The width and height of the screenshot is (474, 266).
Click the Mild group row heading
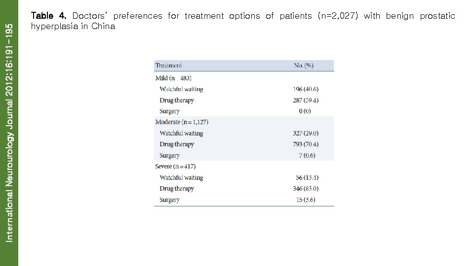pos(173,78)
